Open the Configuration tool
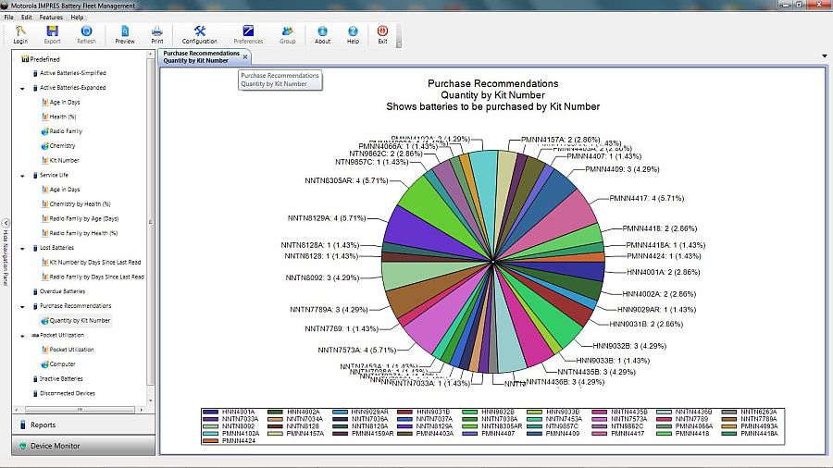833x468 pixels. pos(199,34)
